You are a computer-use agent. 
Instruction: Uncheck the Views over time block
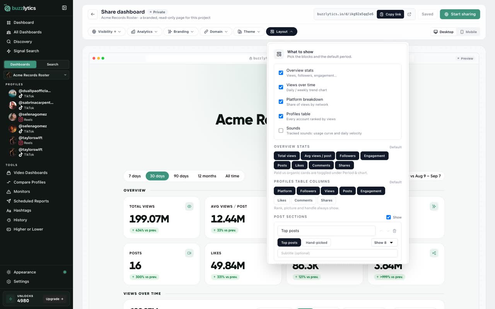(x=281, y=87)
